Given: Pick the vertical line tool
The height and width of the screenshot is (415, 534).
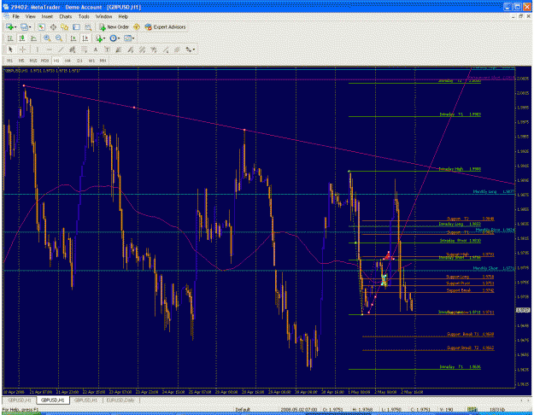Looking at the screenshot, I should pos(37,50).
